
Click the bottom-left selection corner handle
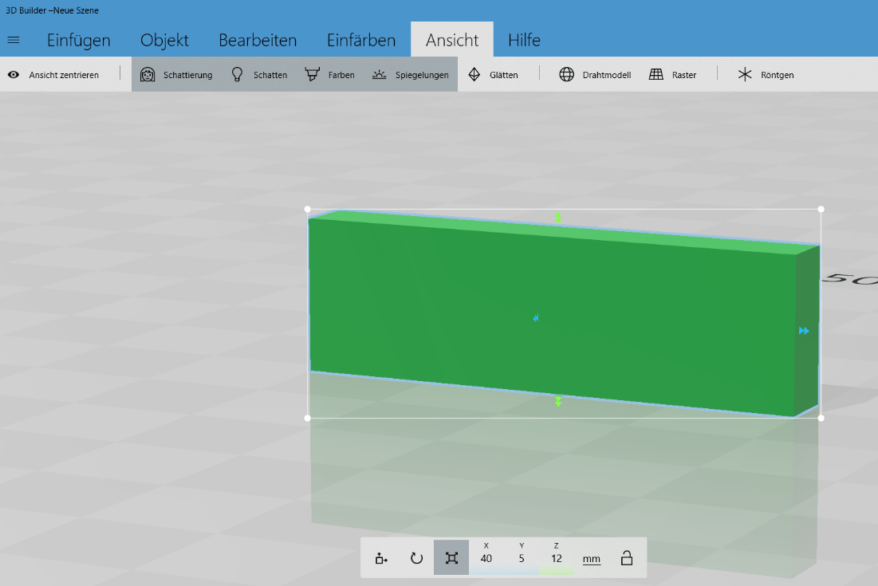(x=307, y=418)
